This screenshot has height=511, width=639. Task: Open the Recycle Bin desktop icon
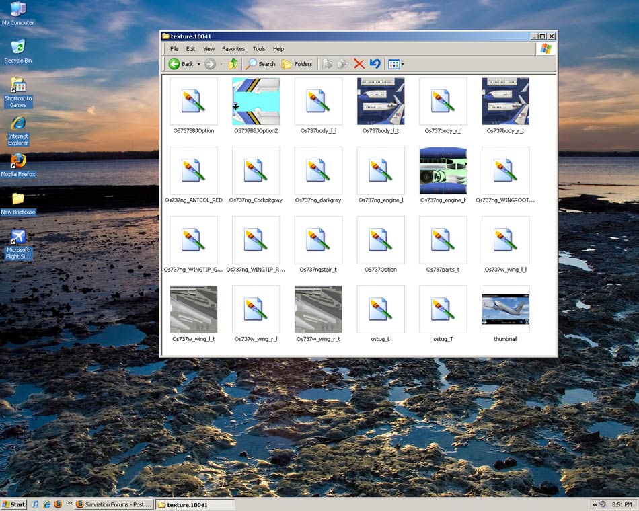pyautogui.click(x=18, y=48)
